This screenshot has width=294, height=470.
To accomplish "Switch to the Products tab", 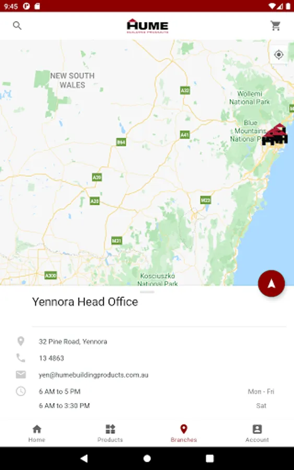I will 110,433.
